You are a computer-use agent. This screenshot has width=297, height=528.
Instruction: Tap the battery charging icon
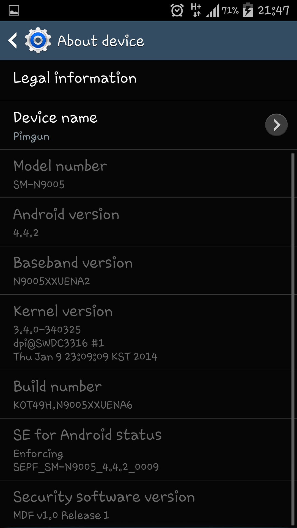[248, 10]
